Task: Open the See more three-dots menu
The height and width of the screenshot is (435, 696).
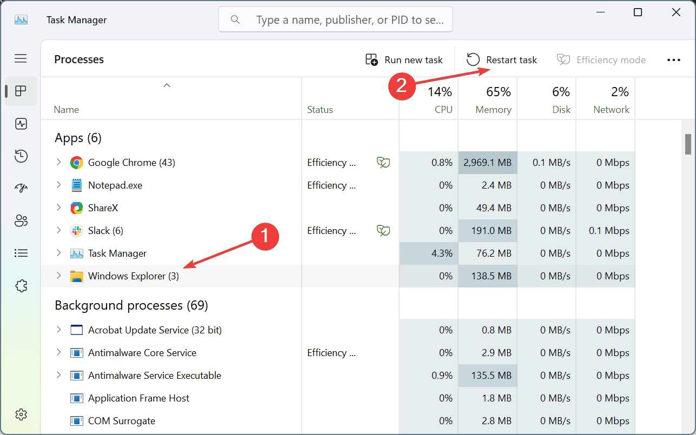Action: click(x=674, y=60)
